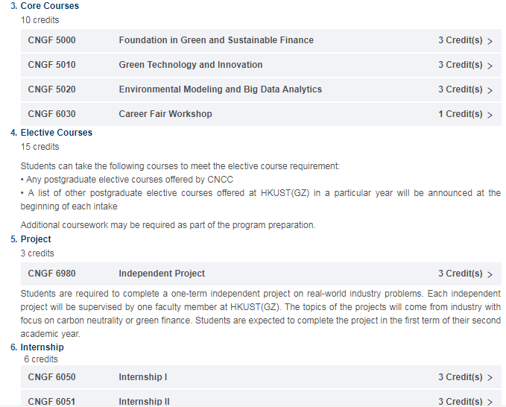Image resolution: width=506 pixels, height=407 pixels.
Task: Open Foundation in Green and Sustainable Finance course
Action: tap(216, 40)
